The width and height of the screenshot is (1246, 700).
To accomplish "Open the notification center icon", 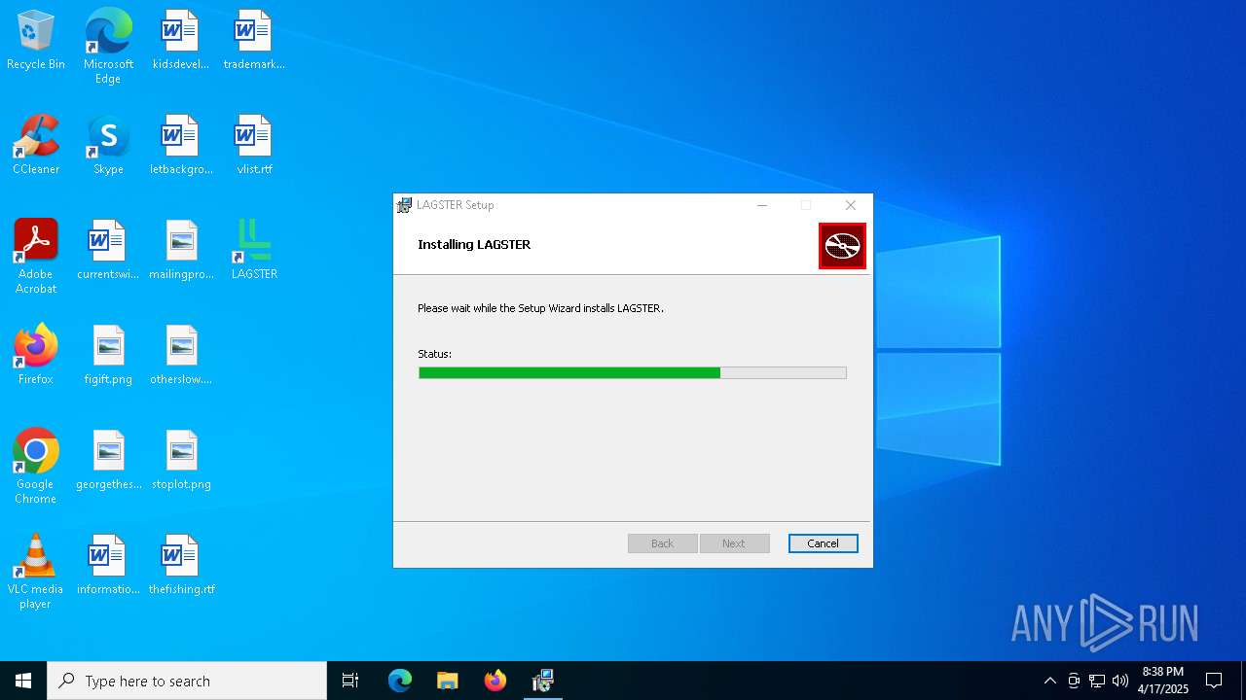I will (x=1214, y=681).
